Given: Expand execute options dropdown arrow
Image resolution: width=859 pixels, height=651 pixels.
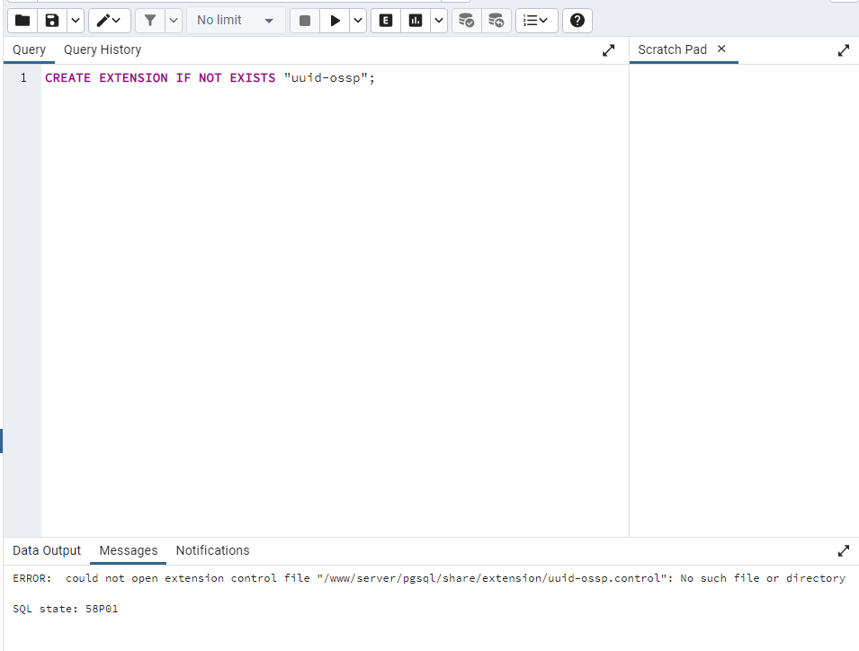Looking at the screenshot, I should coord(358,21).
